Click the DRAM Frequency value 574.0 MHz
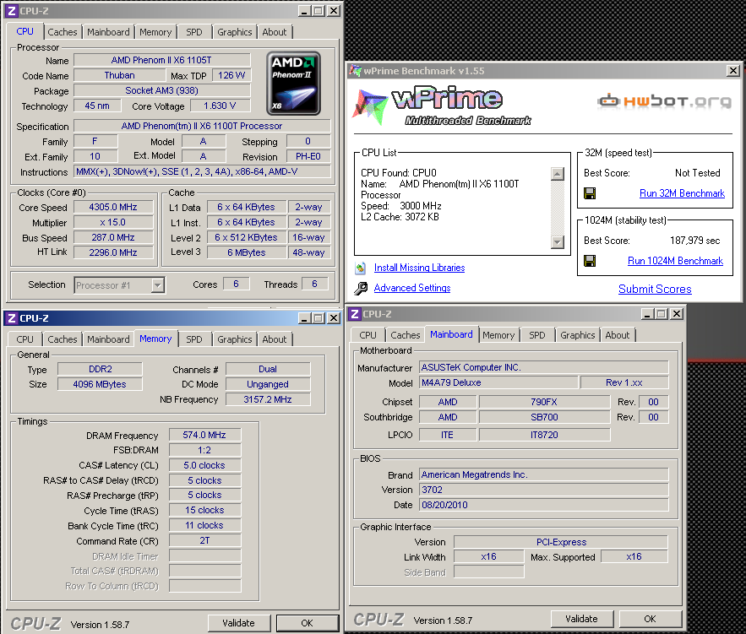 tap(204, 435)
